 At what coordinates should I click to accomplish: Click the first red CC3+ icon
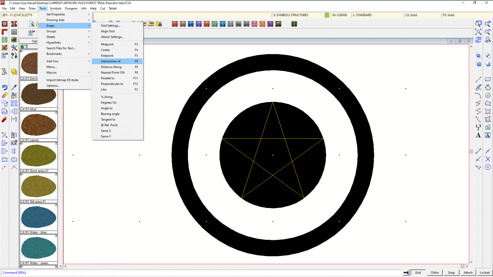pyautogui.click(x=175, y=24)
